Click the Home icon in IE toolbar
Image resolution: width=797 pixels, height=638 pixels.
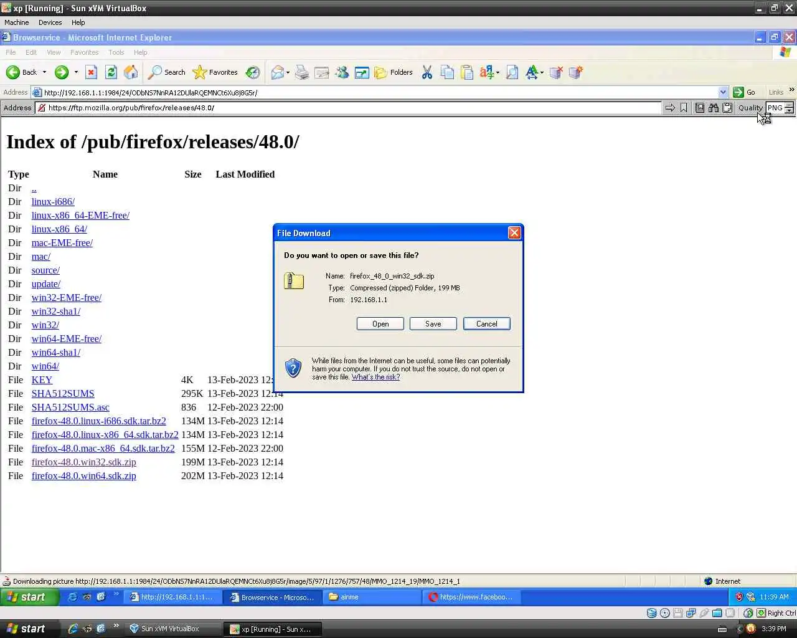coord(131,72)
